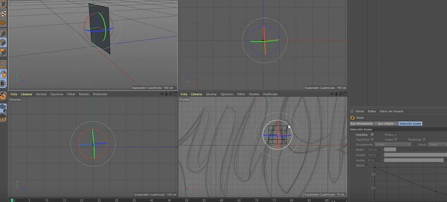Screen dimensions: 447x202
Task: Switch to Polygons mode in left toolbar
Action: coord(3,52)
